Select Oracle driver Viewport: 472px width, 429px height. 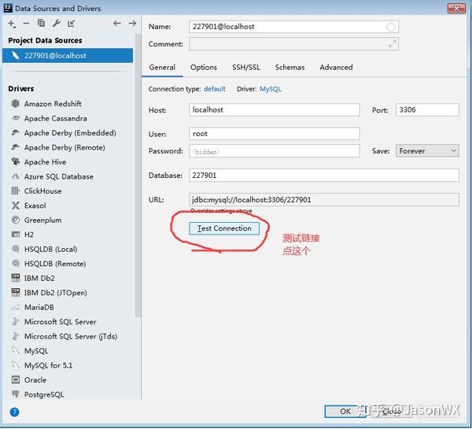tap(35, 380)
